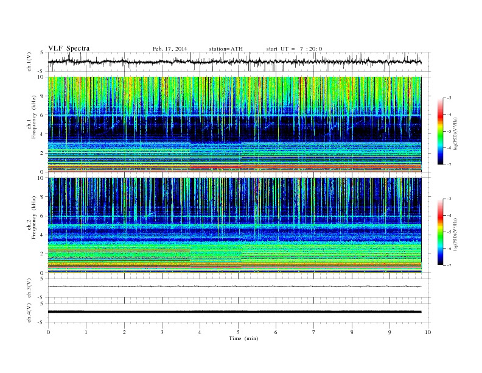Viewport: 482px width, 373px height.
Task: Click the "2" kHz tick on ch.2 frequency axis
Action: 43,254
